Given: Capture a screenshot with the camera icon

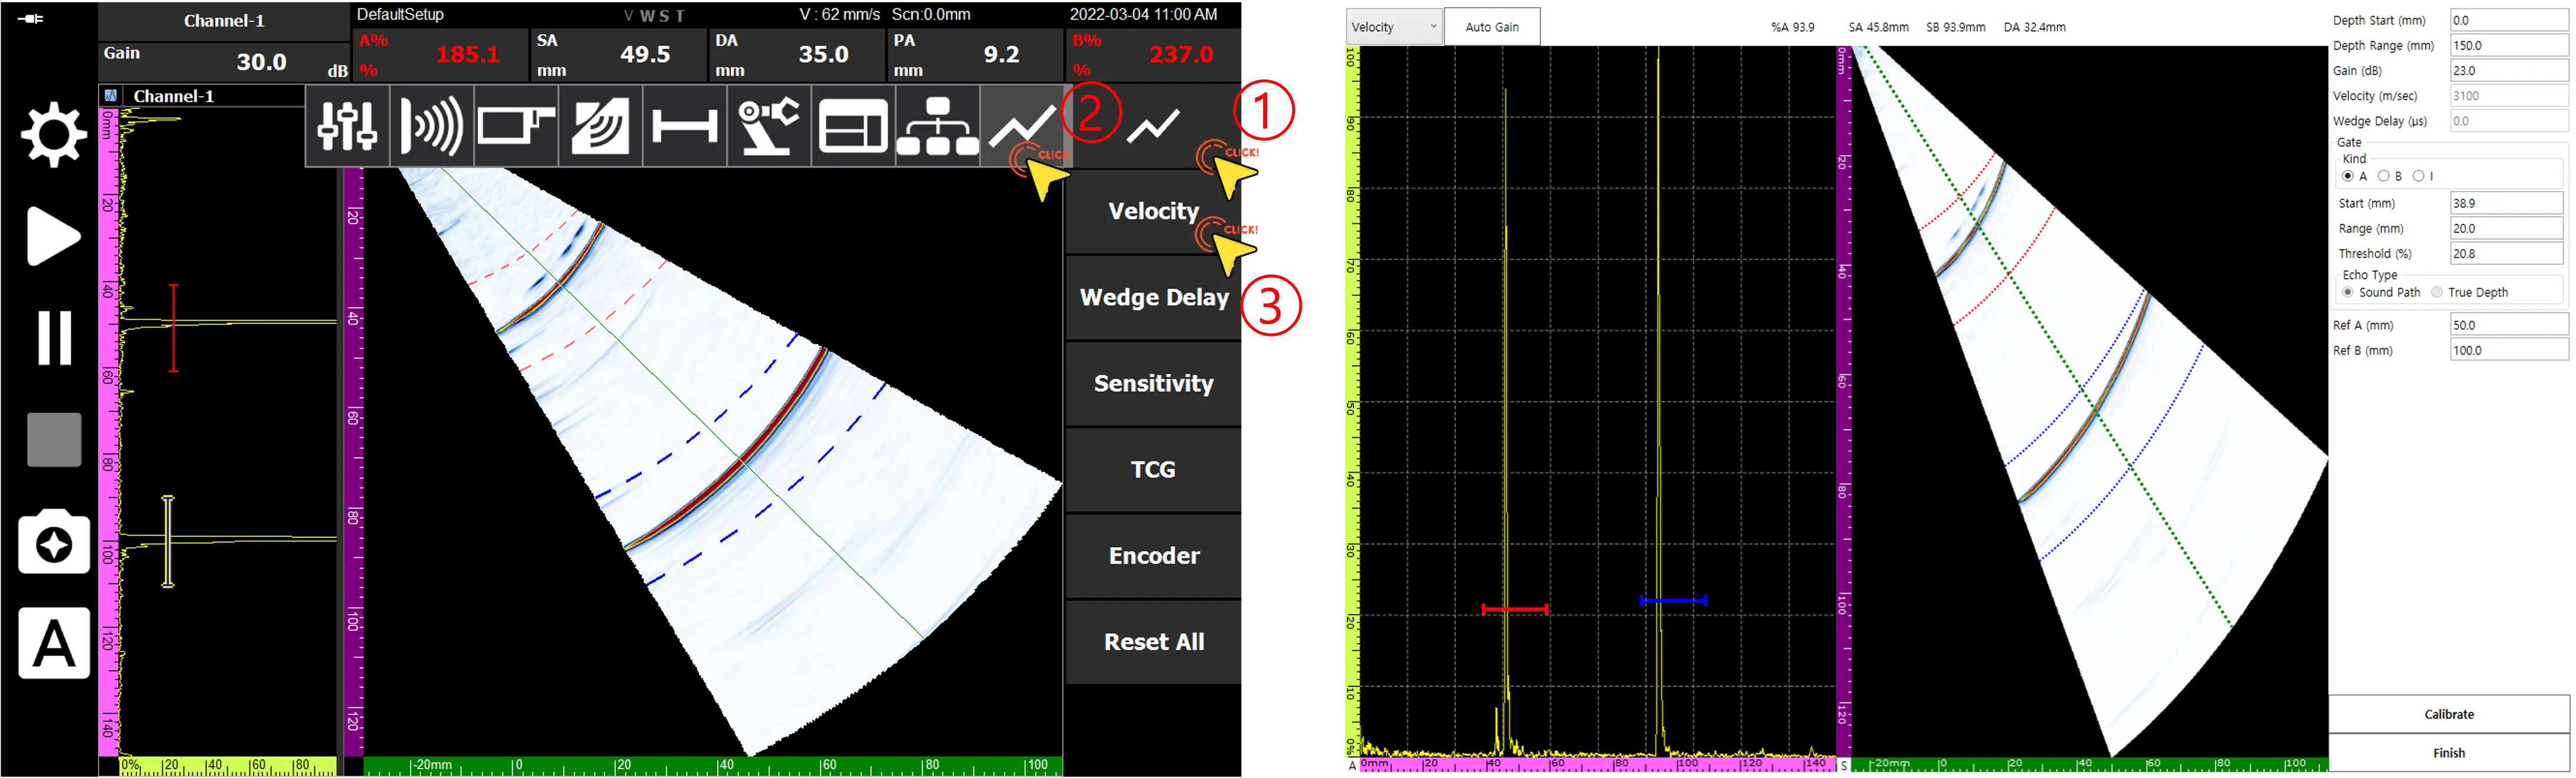Looking at the screenshot, I should pyautogui.click(x=54, y=541).
